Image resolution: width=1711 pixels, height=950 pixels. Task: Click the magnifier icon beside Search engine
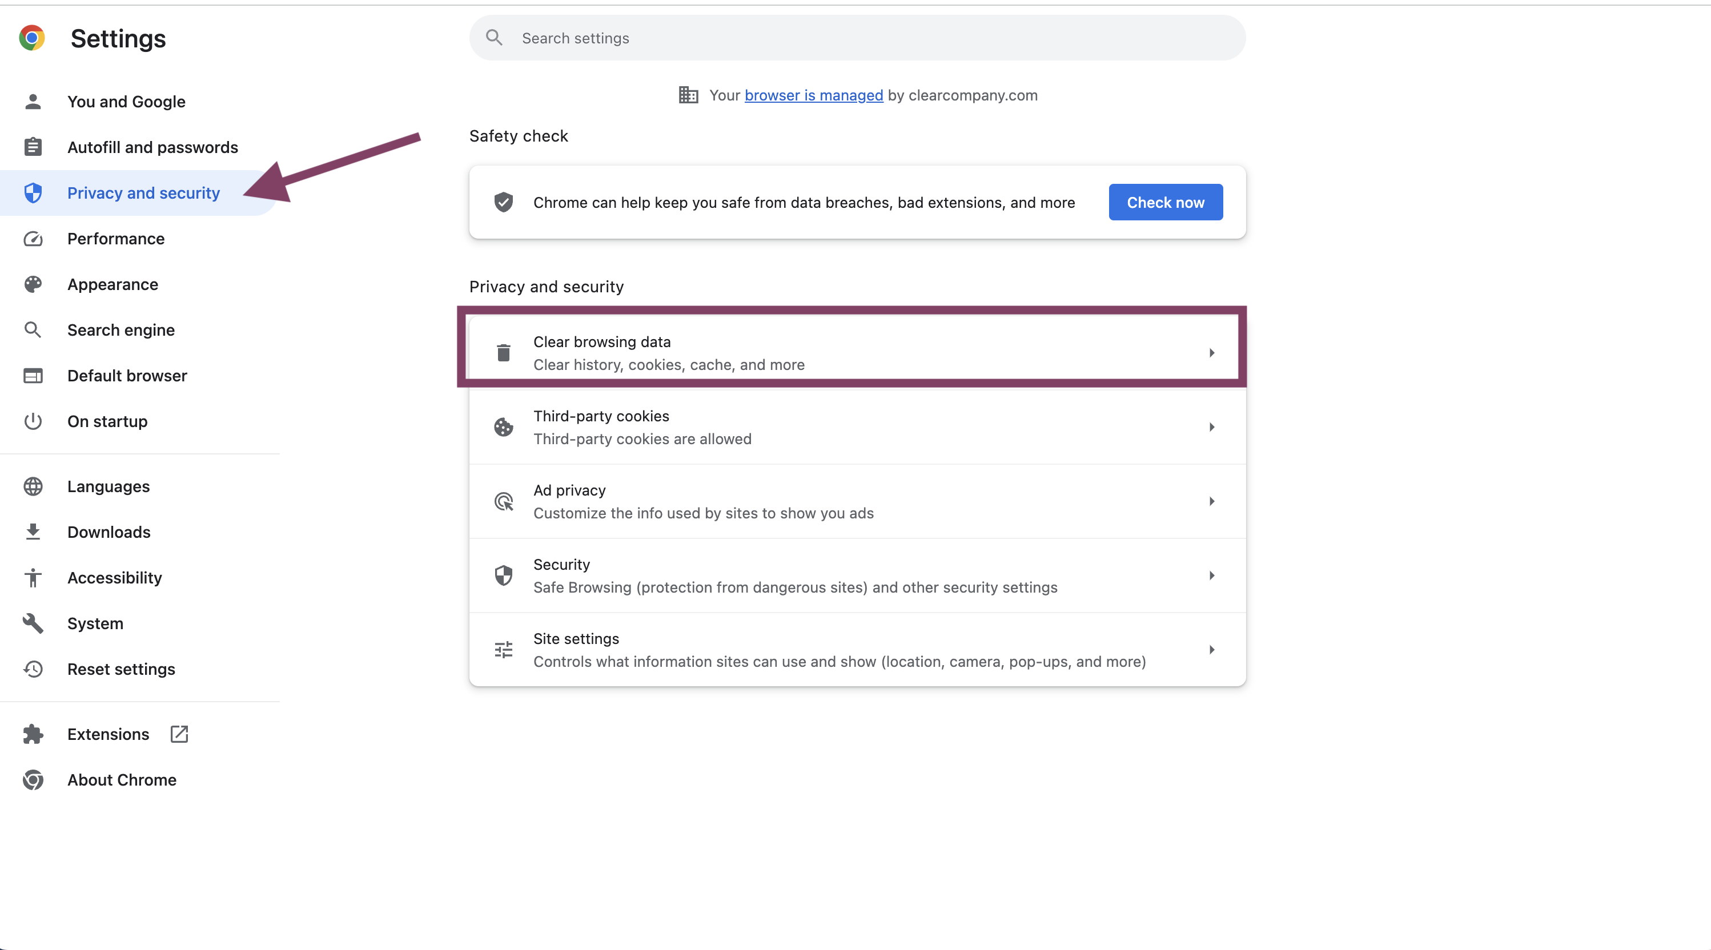coord(33,330)
